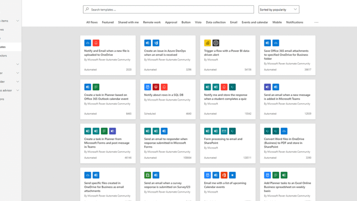Click the alarm clock icon on the SQL DB card
The width and height of the screenshot is (357, 201).
[x=148, y=87]
